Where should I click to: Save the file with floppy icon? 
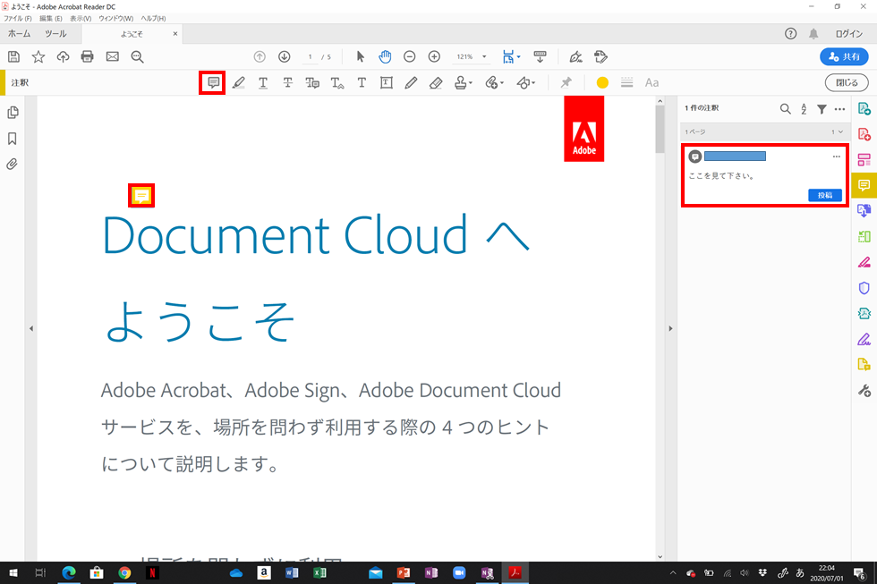[x=14, y=56]
